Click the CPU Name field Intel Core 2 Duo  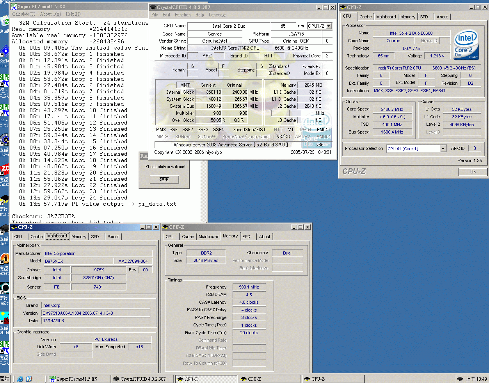229,26
